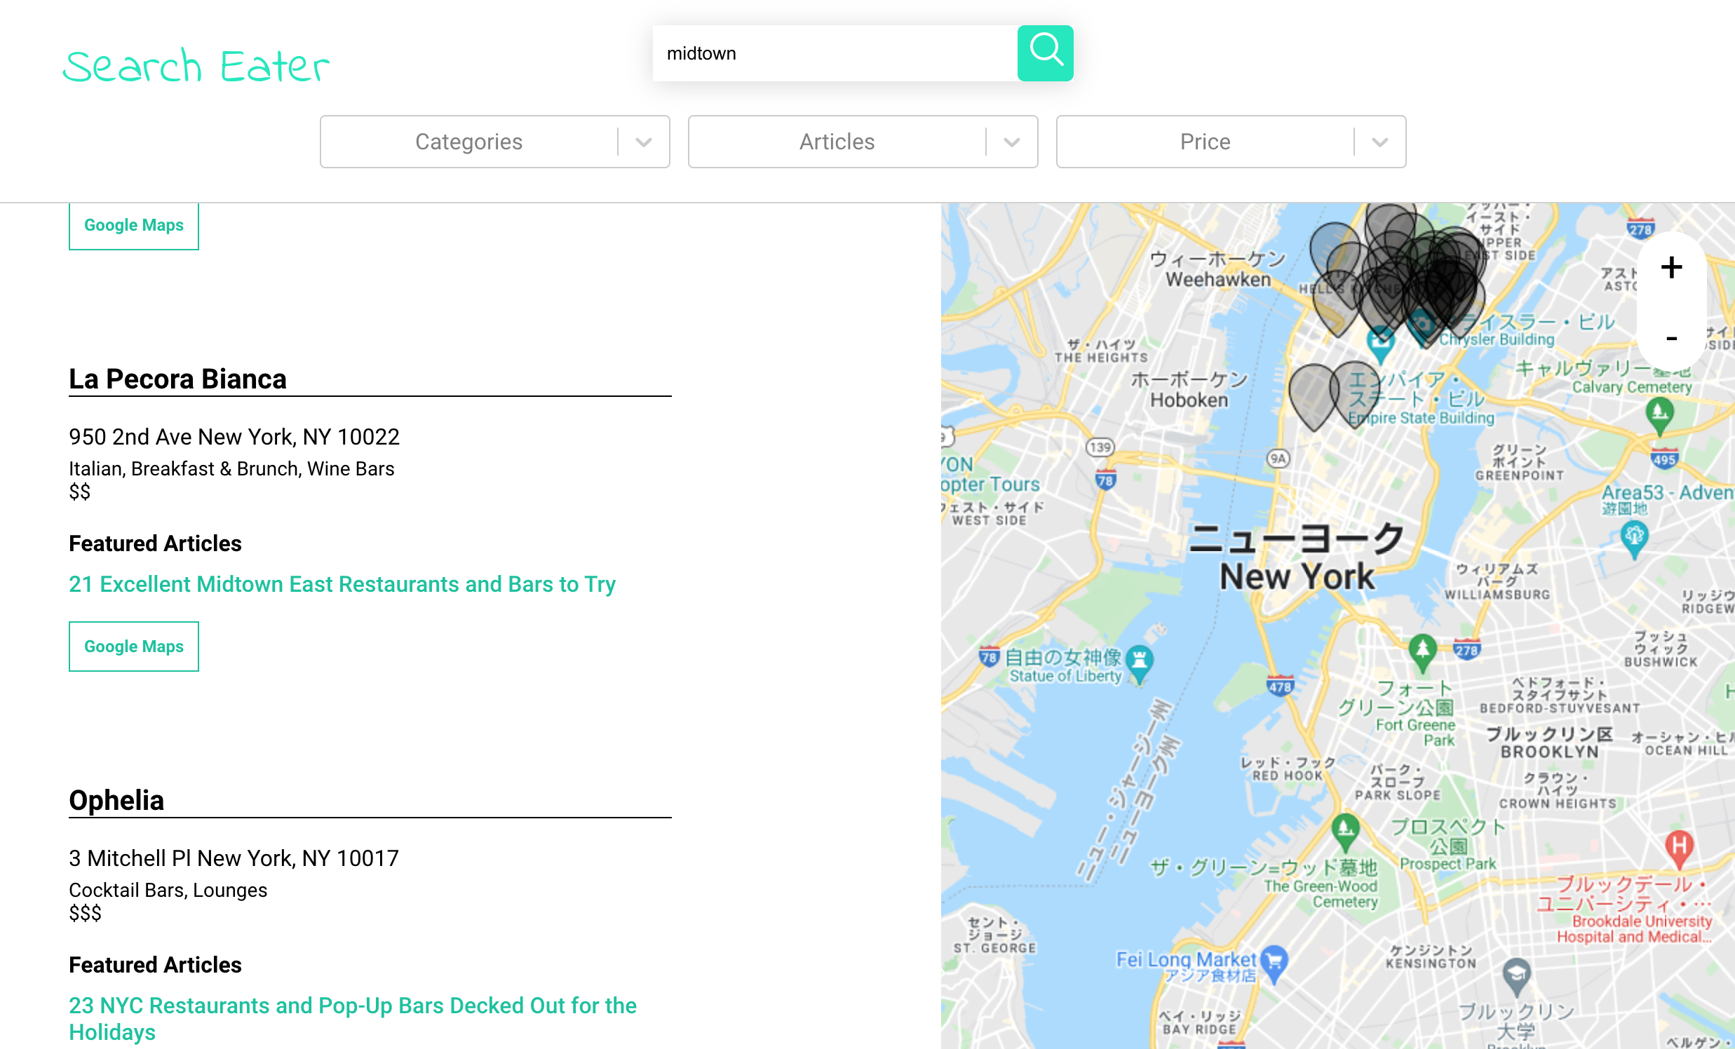Click the Brooklyn College graduation cap marker
Screen dimensions: 1735x1049
click(x=1517, y=977)
